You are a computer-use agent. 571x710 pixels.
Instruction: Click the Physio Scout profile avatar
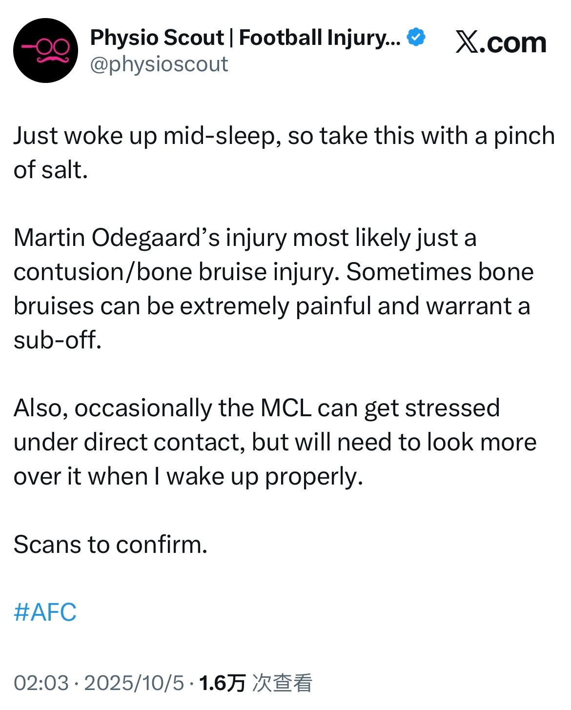pyautogui.click(x=45, y=50)
